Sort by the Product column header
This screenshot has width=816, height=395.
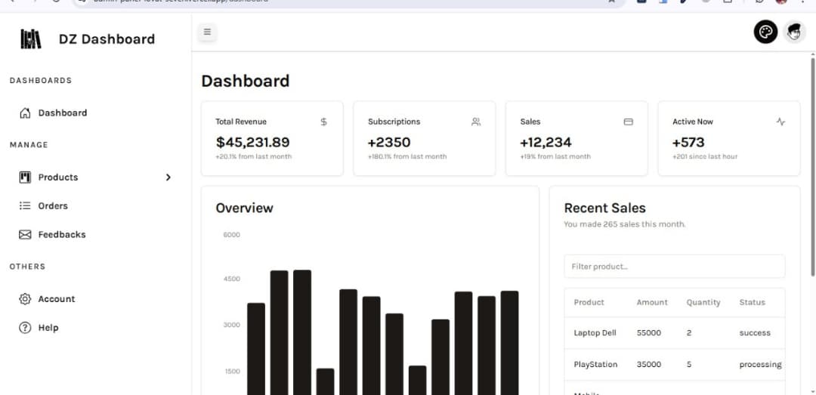(x=589, y=302)
